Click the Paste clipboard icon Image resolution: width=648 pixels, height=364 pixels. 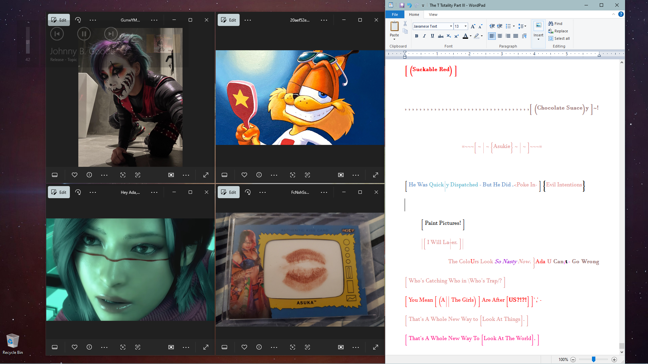[x=394, y=26]
